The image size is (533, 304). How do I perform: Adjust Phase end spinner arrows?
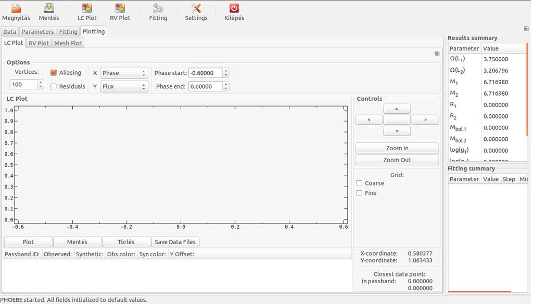pyautogui.click(x=226, y=86)
